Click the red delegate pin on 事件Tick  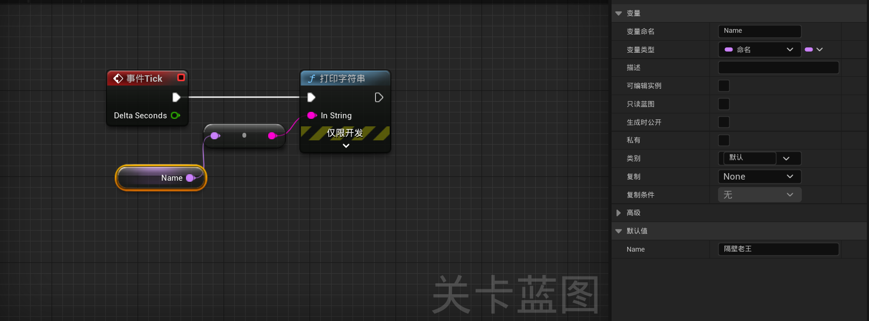pyautogui.click(x=181, y=78)
